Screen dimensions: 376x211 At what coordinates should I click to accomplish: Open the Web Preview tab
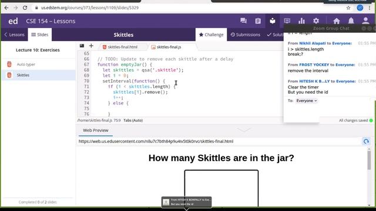[95, 130]
